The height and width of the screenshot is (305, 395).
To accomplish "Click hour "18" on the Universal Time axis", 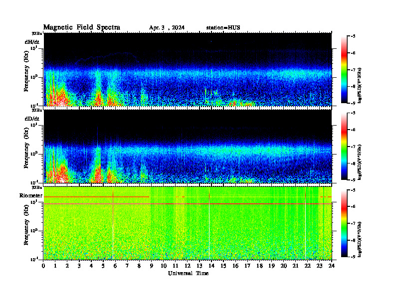I will click(x=259, y=266).
